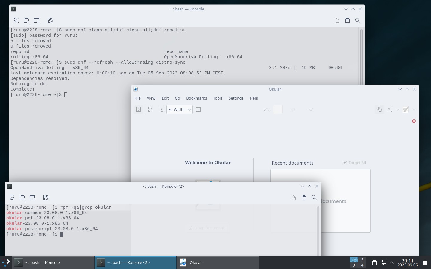
Task: Toggle Okular annotation pencil tool
Action: click(406, 109)
